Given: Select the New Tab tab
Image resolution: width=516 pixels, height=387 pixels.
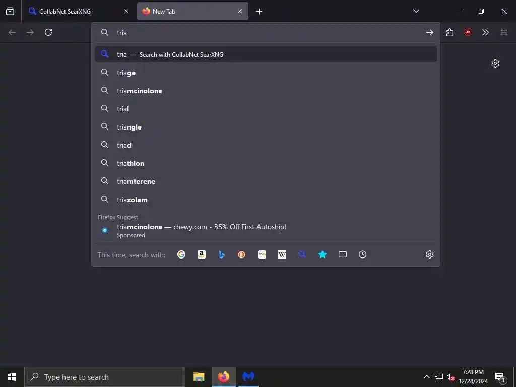Looking at the screenshot, I should (192, 11).
